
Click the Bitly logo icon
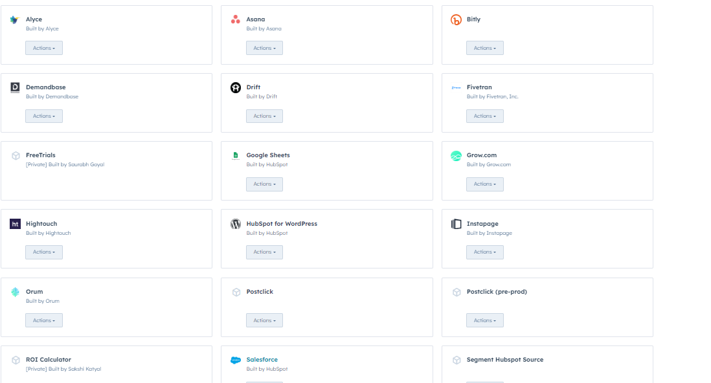coord(456,20)
